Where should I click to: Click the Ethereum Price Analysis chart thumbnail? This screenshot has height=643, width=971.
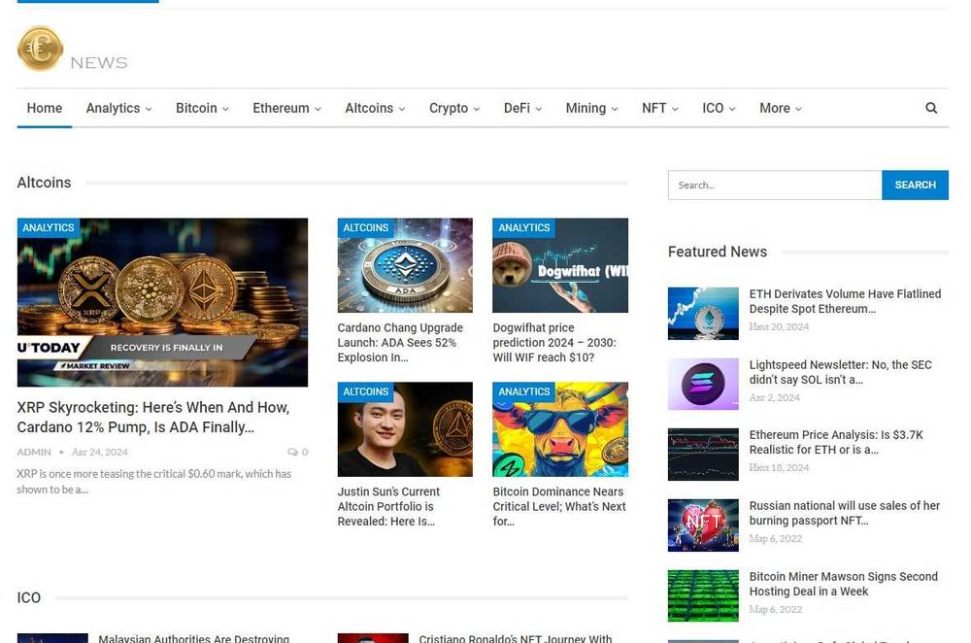point(703,454)
